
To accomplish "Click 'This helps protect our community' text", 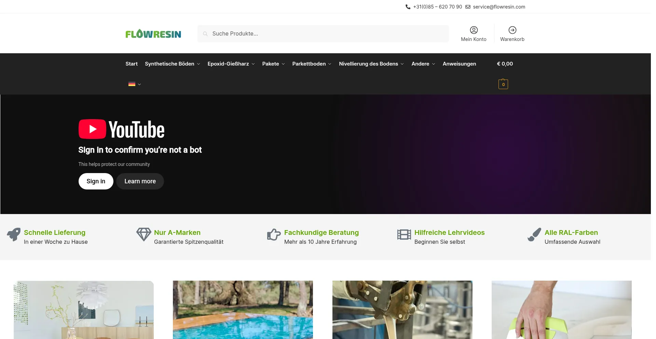I will point(114,164).
